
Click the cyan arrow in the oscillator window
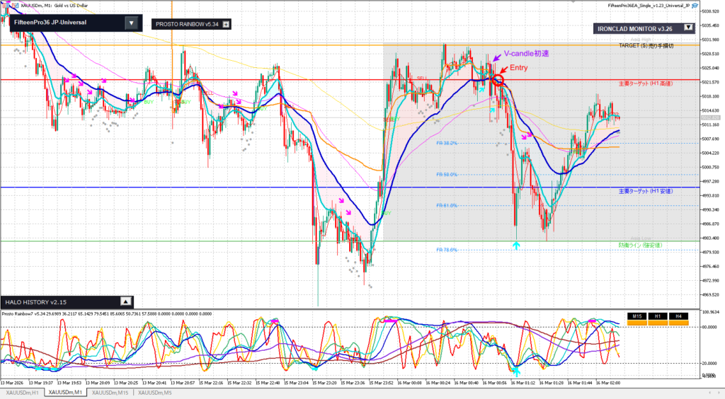516,371
